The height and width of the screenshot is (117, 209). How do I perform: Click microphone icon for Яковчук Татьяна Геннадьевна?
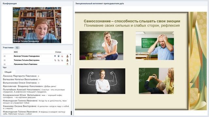(55, 56)
